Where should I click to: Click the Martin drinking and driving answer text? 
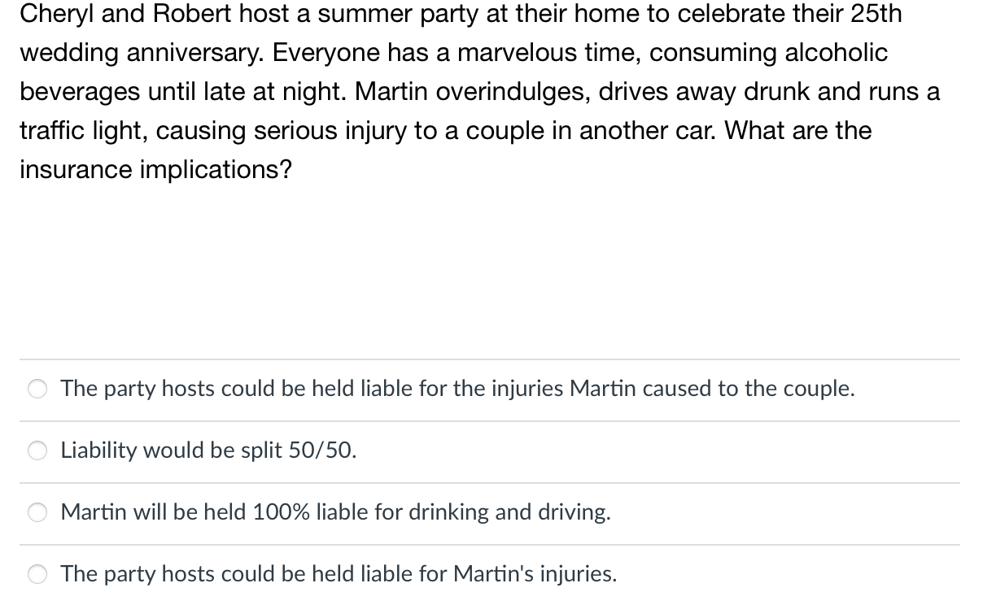[x=335, y=512]
